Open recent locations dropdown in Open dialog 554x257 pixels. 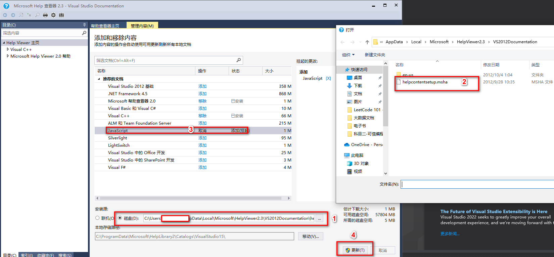click(360, 42)
